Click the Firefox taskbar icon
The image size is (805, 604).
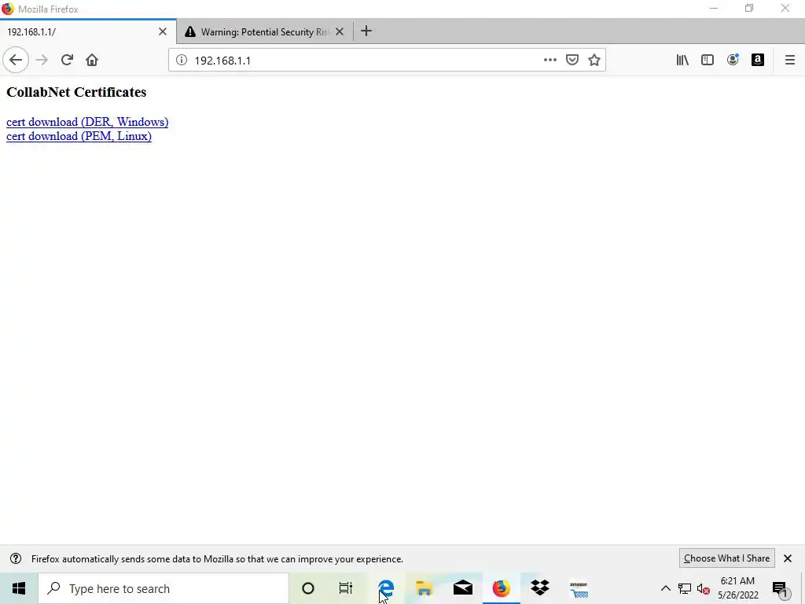501,588
